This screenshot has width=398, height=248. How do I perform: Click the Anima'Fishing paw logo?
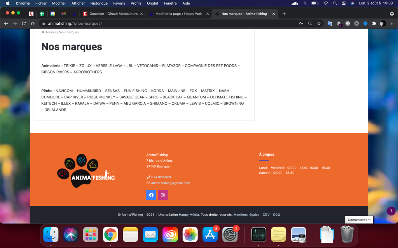click(x=86, y=172)
